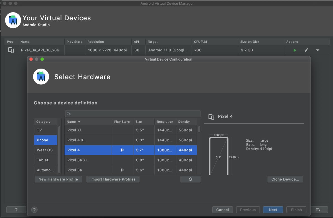Click the Android 11.0 target cell

169,50
